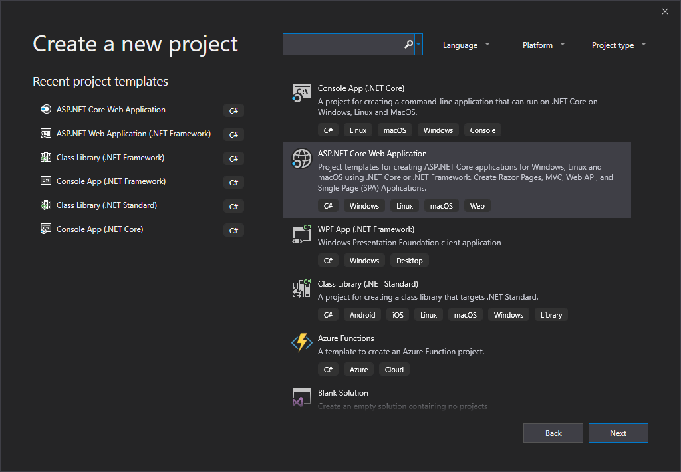The height and width of the screenshot is (472, 681).
Task: Click C# tag under WPF App (.NET Framework)
Action: 328,261
